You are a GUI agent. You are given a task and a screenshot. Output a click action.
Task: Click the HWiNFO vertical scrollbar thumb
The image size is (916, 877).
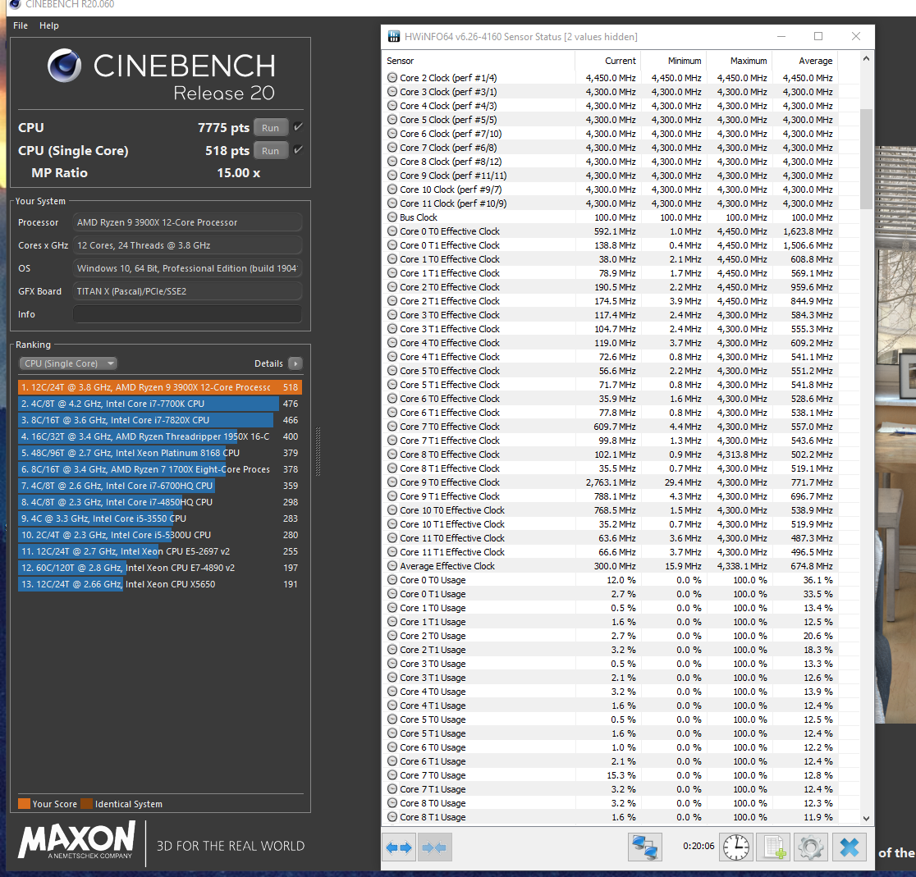[x=867, y=159]
